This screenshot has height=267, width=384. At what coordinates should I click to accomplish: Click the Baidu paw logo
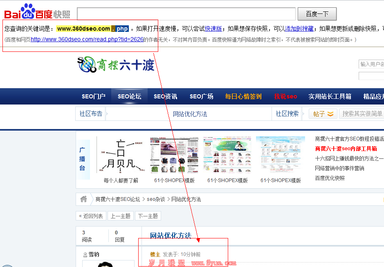[x=28, y=11]
